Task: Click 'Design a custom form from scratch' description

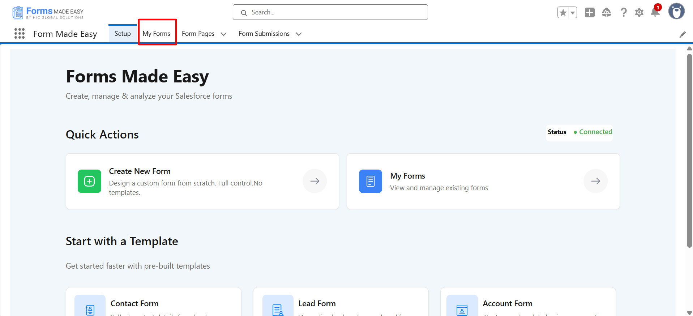Action: pyautogui.click(x=186, y=188)
